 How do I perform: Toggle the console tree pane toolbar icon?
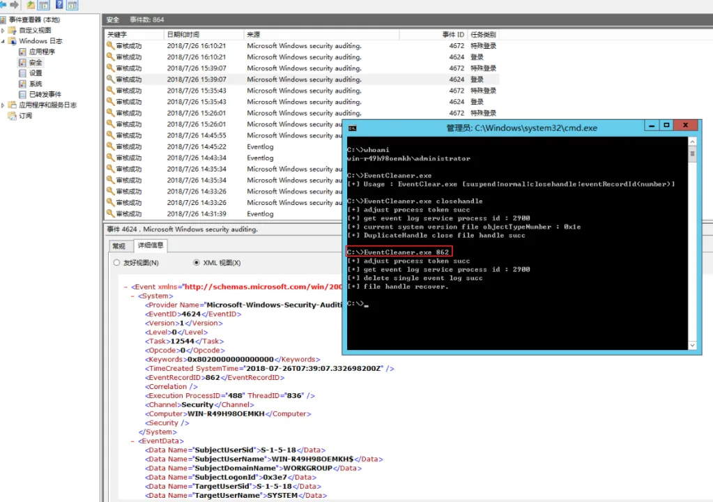(45, 5)
